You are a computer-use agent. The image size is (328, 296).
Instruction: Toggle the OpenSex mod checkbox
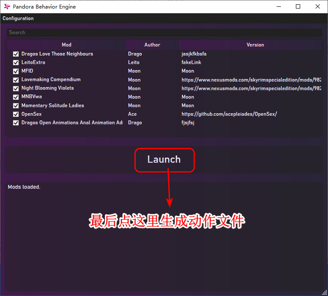pos(16,114)
